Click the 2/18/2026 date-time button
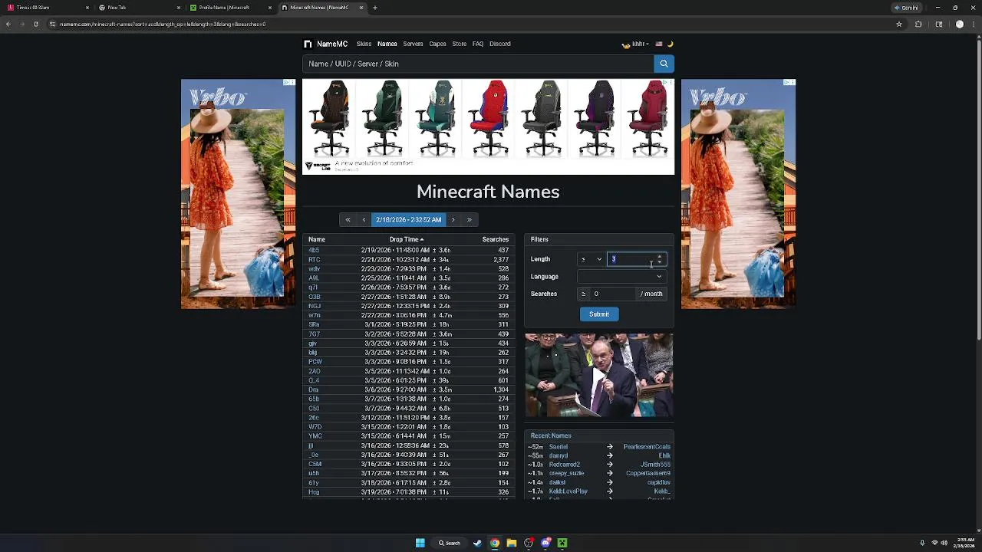Image resolution: width=982 pixels, height=552 pixels. click(408, 219)
